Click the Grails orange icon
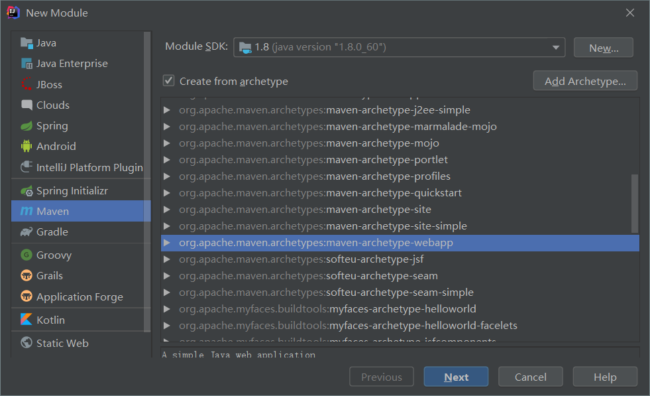The image size is (650, 396). [x=27, y=275]
